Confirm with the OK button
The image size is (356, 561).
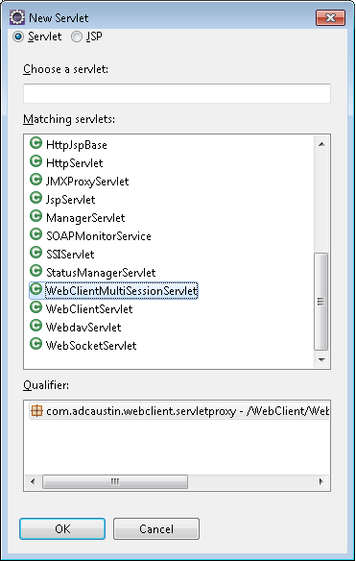62,528
